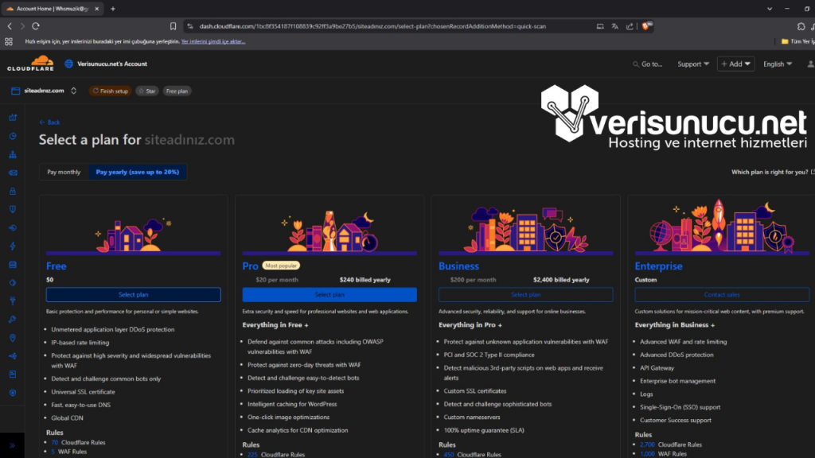The image size is (815, 458).
Task: Open the Security shield sidebar icon
Action: pos(13,209)
